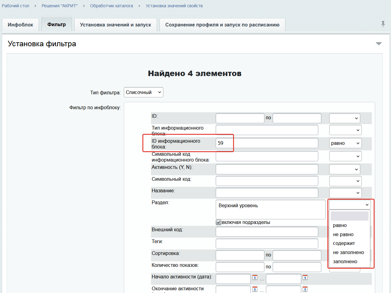This screenshot has width=391, height=293.
Task: Collapse the Установка фильтра panel arrow
Action: pos(379,44)
